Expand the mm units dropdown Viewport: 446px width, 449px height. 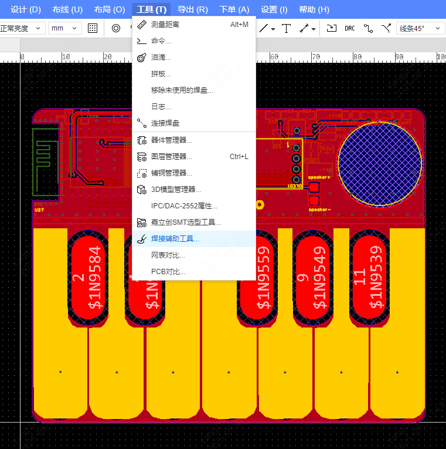point(64,28)
